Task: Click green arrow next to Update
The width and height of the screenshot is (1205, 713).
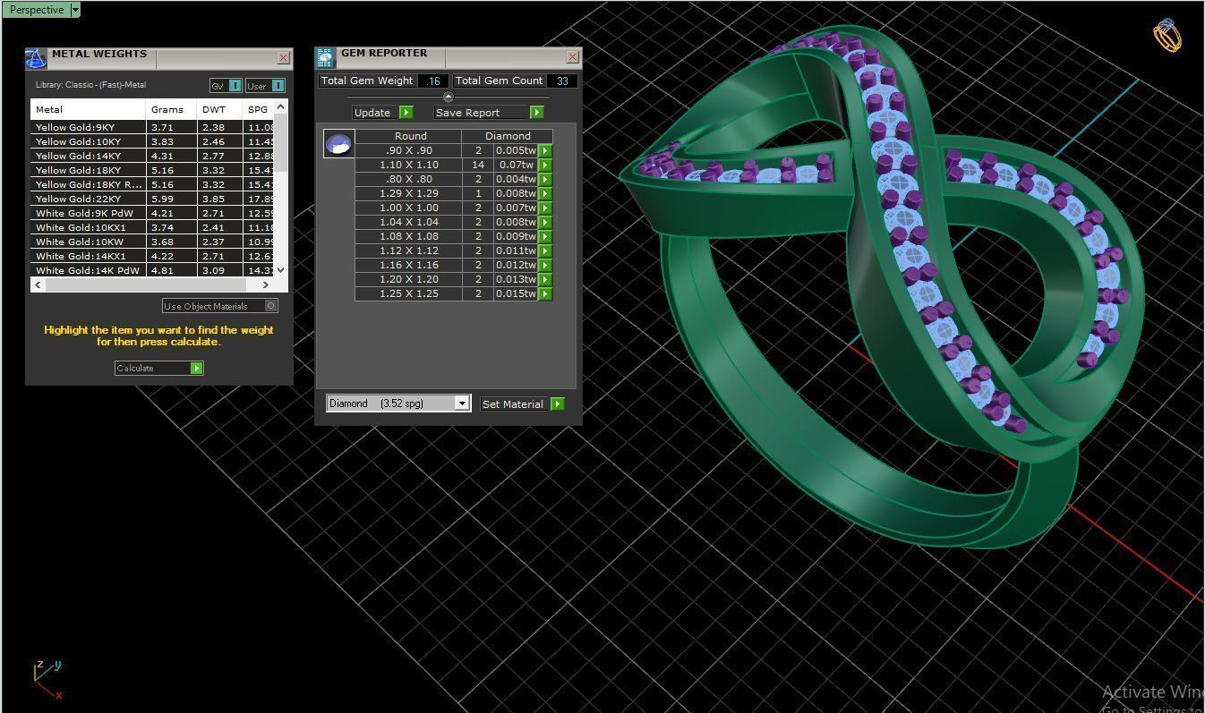Action: tap(406, 113)
